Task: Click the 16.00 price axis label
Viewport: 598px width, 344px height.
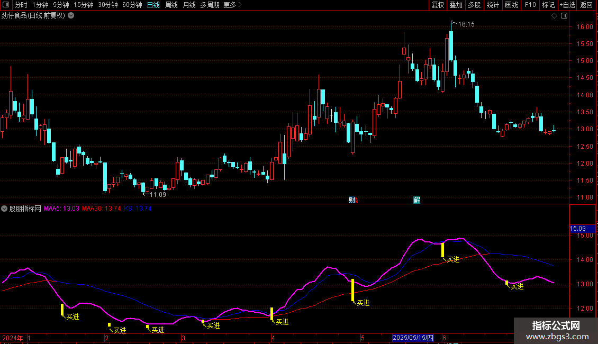Action: click(x=585, y=26)
